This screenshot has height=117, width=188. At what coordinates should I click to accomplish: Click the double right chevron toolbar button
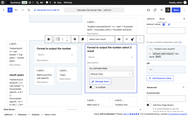127,39
